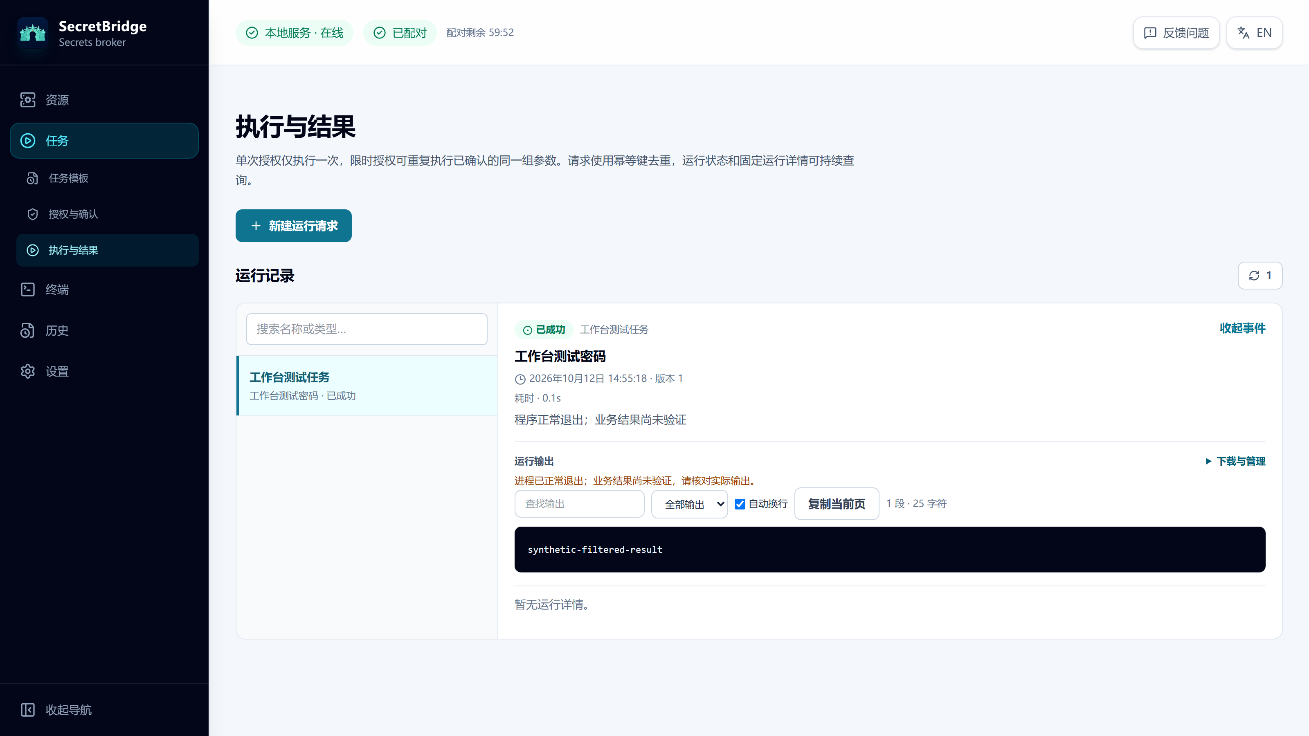Open 设置 in the sidebar
1309x736 pixels.
104,372
